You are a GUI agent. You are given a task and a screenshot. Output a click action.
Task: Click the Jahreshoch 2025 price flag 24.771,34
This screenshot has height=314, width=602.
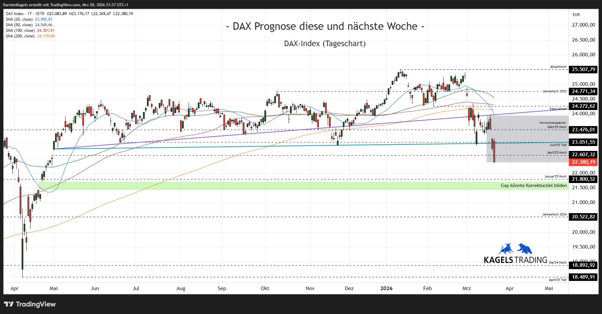tap(583, 92)
